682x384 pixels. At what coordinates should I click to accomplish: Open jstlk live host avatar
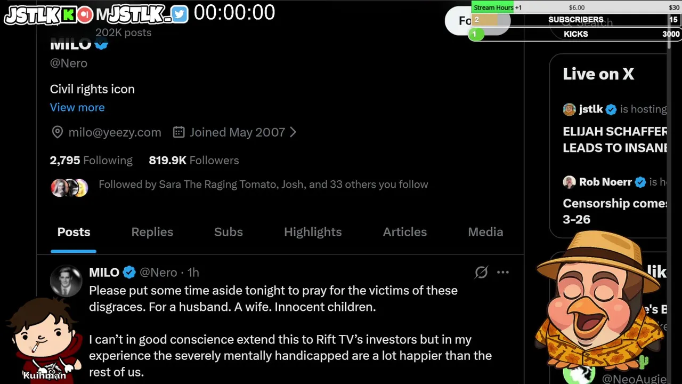click(569, 109)
